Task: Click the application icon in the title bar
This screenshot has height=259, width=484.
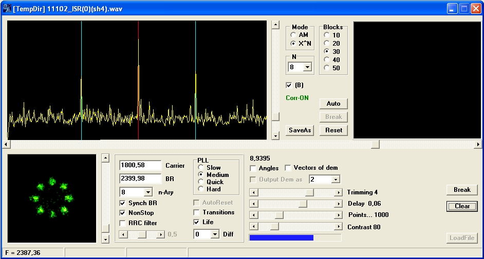Action: pos(7,9)
